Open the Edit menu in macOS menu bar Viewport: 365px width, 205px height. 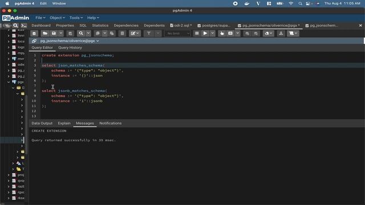pos(43,3)
